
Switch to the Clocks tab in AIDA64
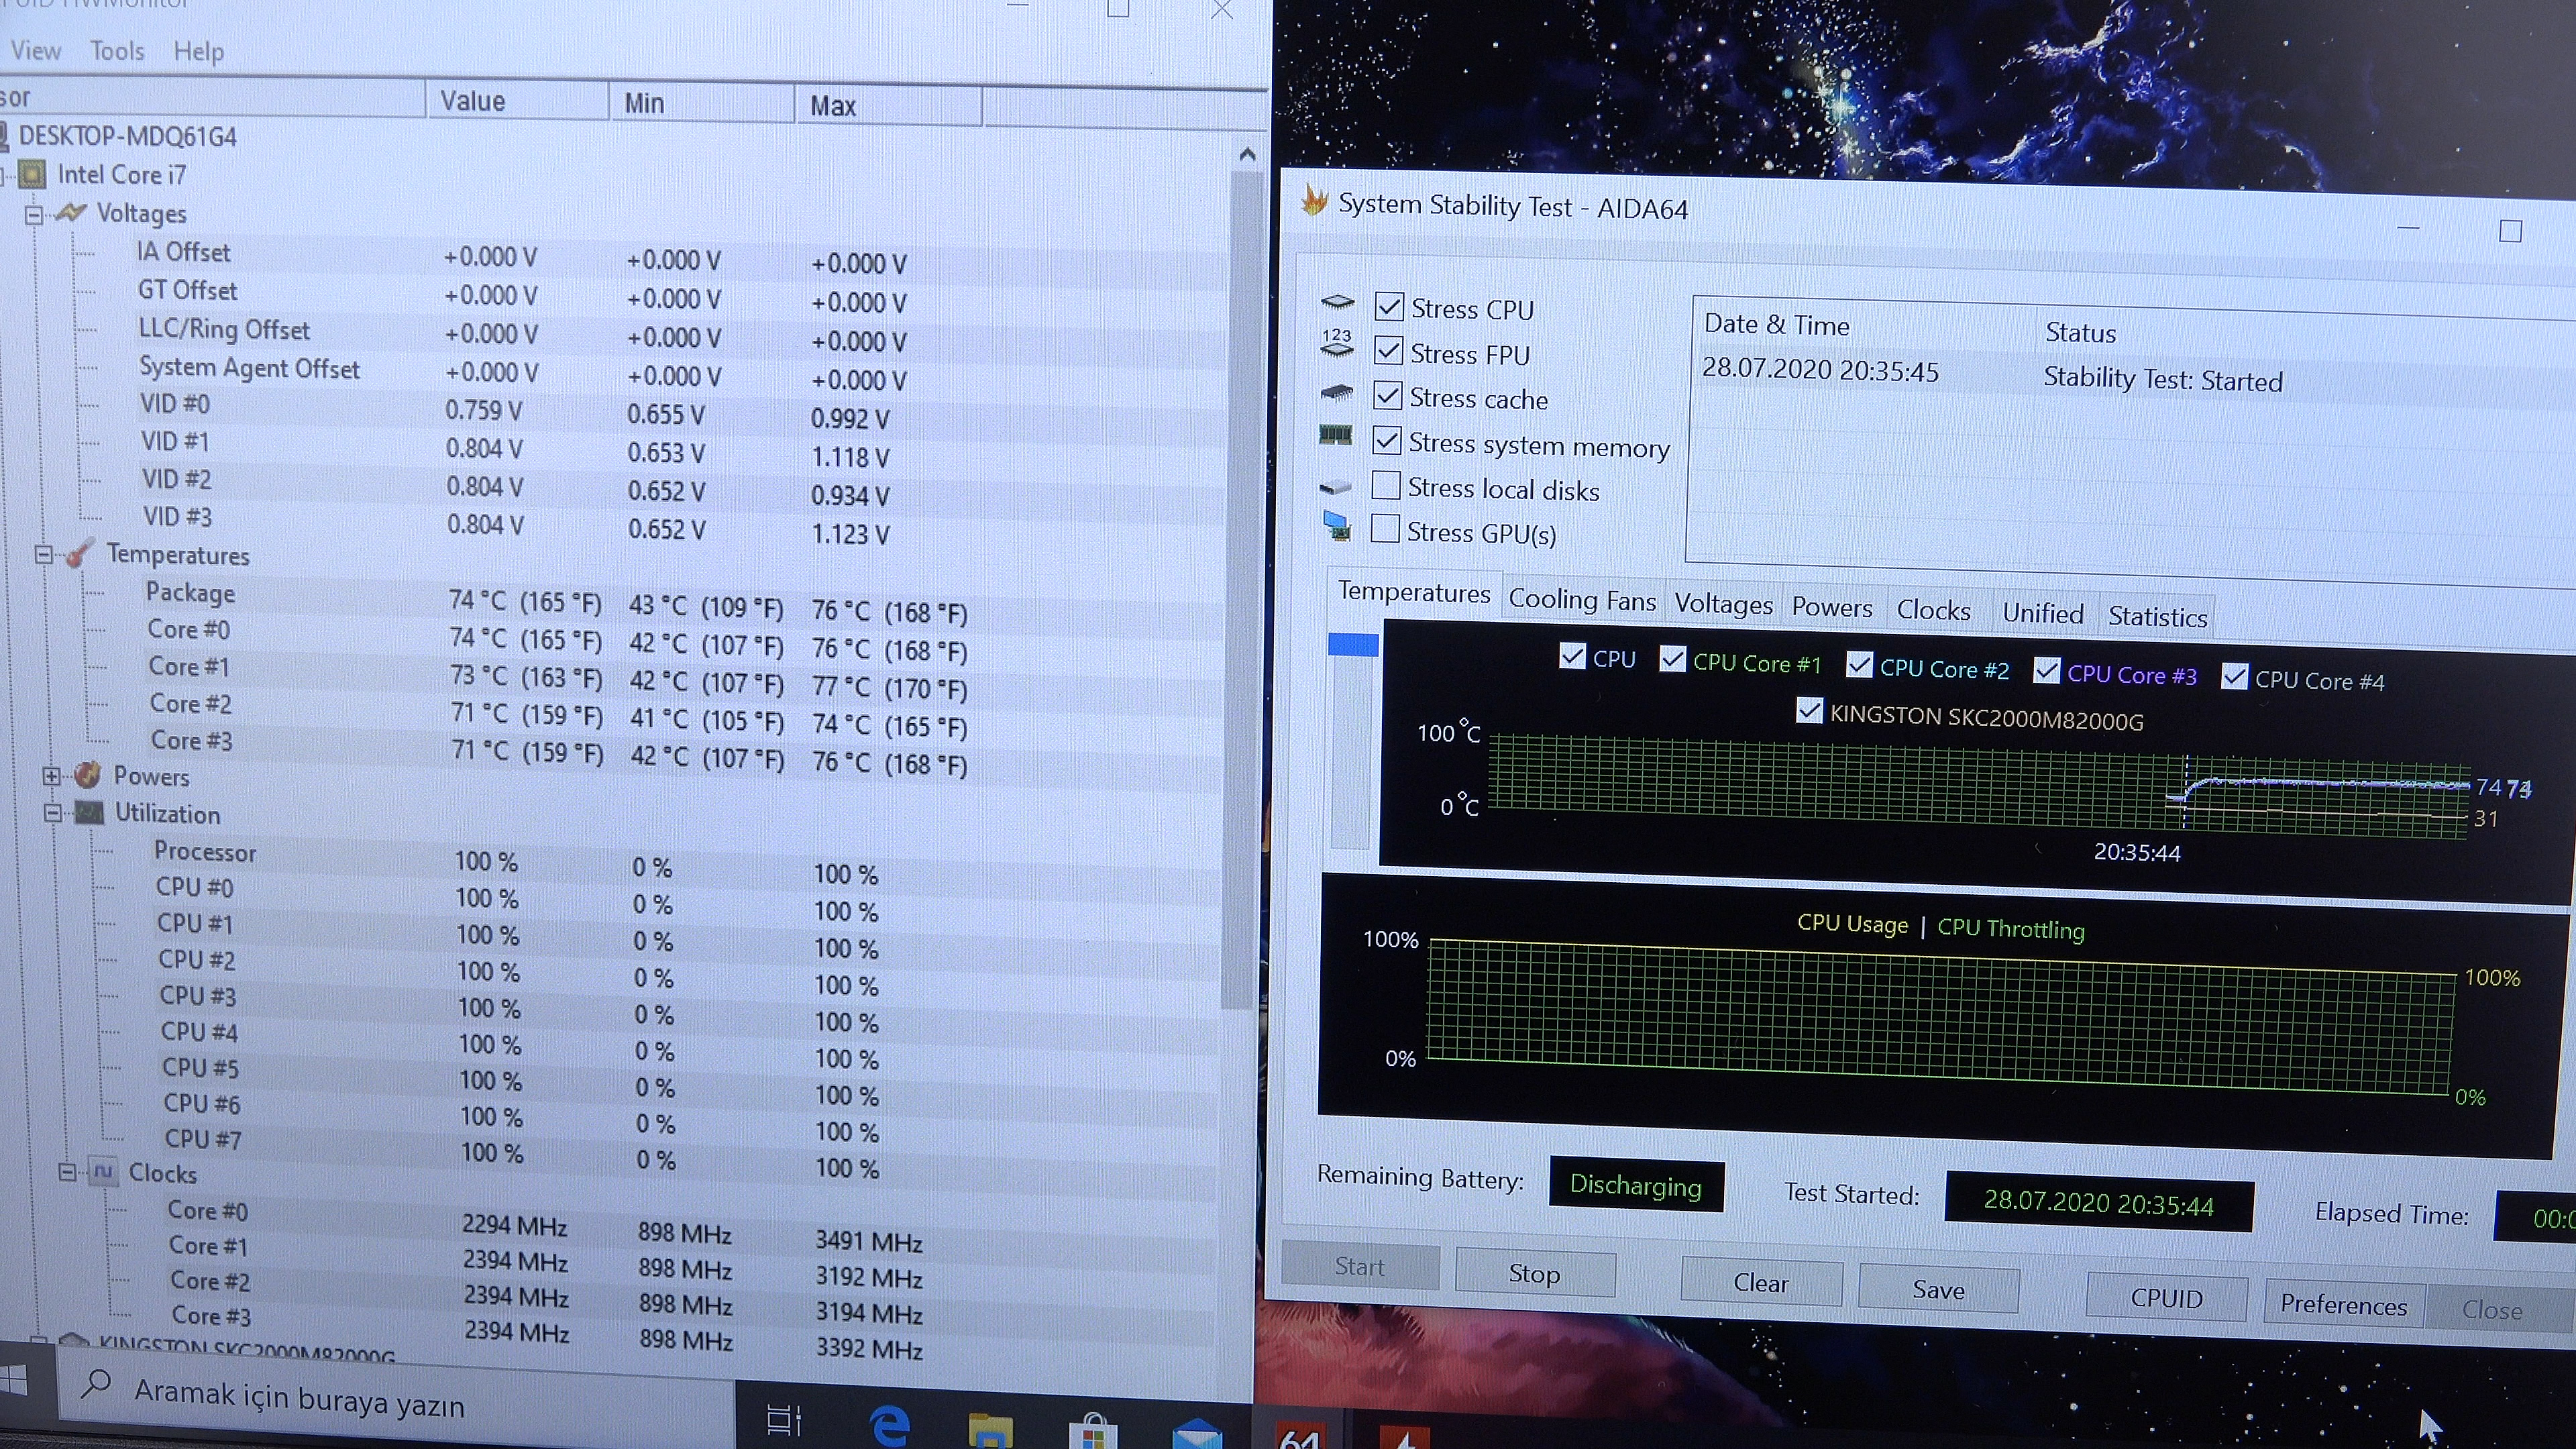pyautogui.click(x=1934, y=611)
